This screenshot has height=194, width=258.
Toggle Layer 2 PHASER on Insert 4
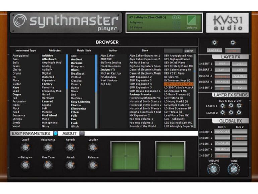240,82
